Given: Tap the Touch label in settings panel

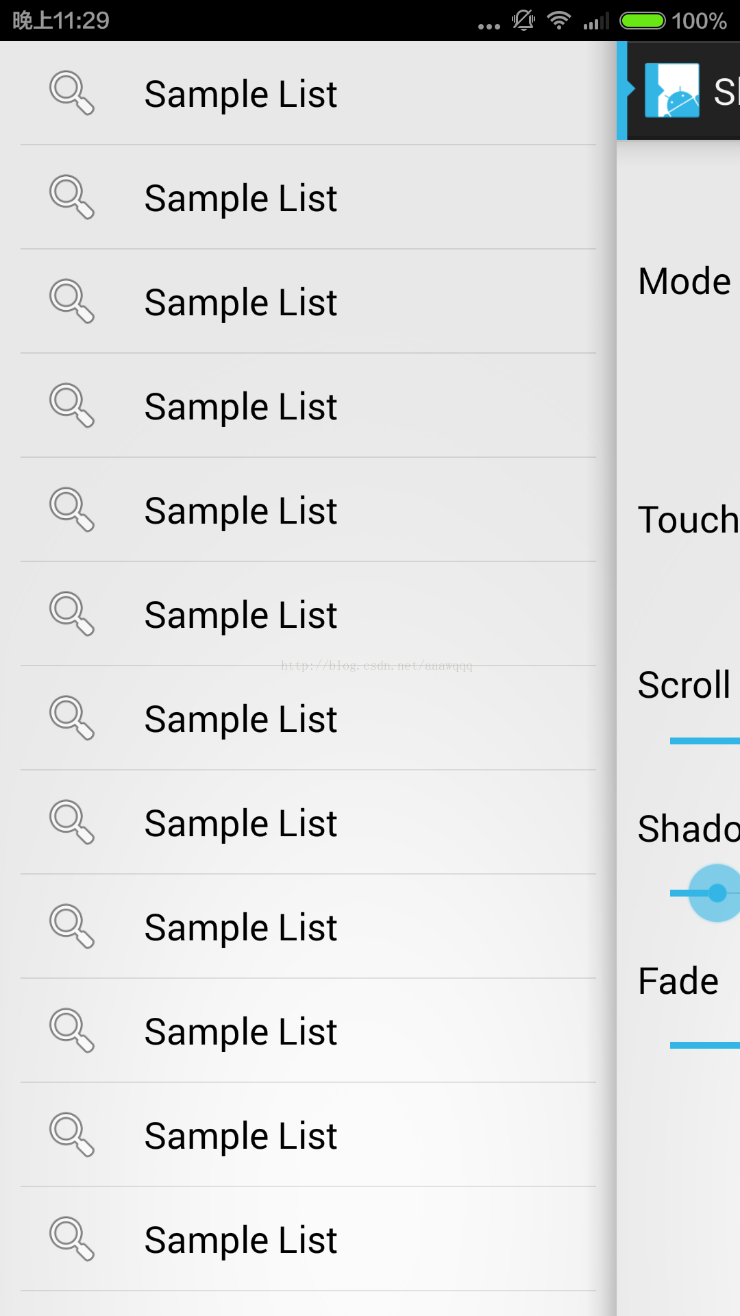Looking at the screenshot, I should point(689,520).
